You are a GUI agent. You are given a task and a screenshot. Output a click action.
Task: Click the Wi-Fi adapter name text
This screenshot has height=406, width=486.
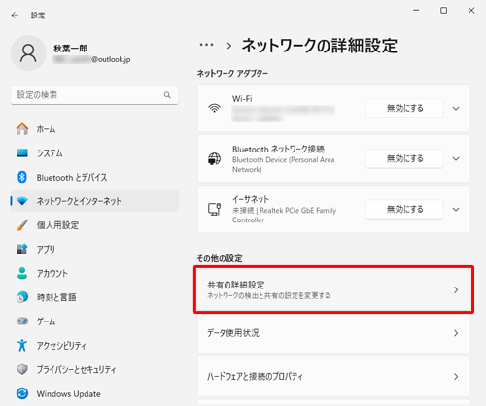point(242,99)
